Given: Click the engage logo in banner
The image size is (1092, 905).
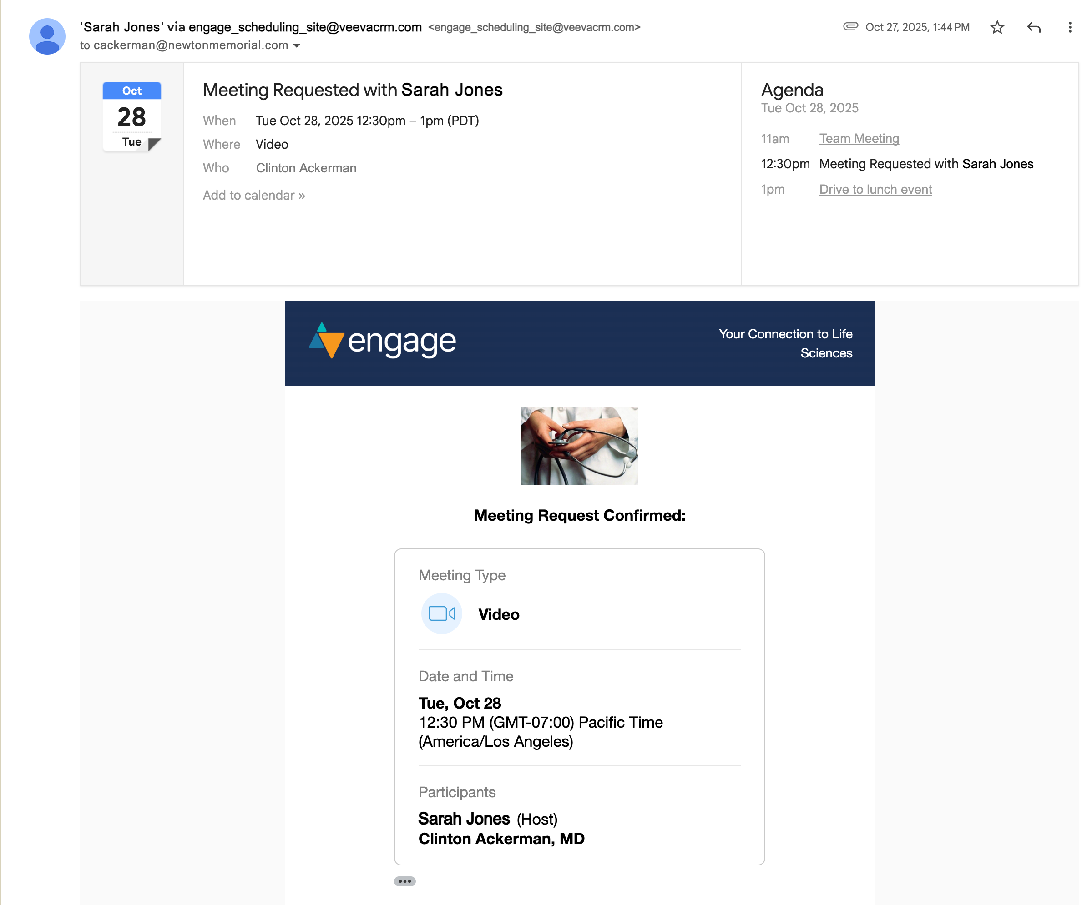Looking at the screenshot, I should [x=383, y=342].
